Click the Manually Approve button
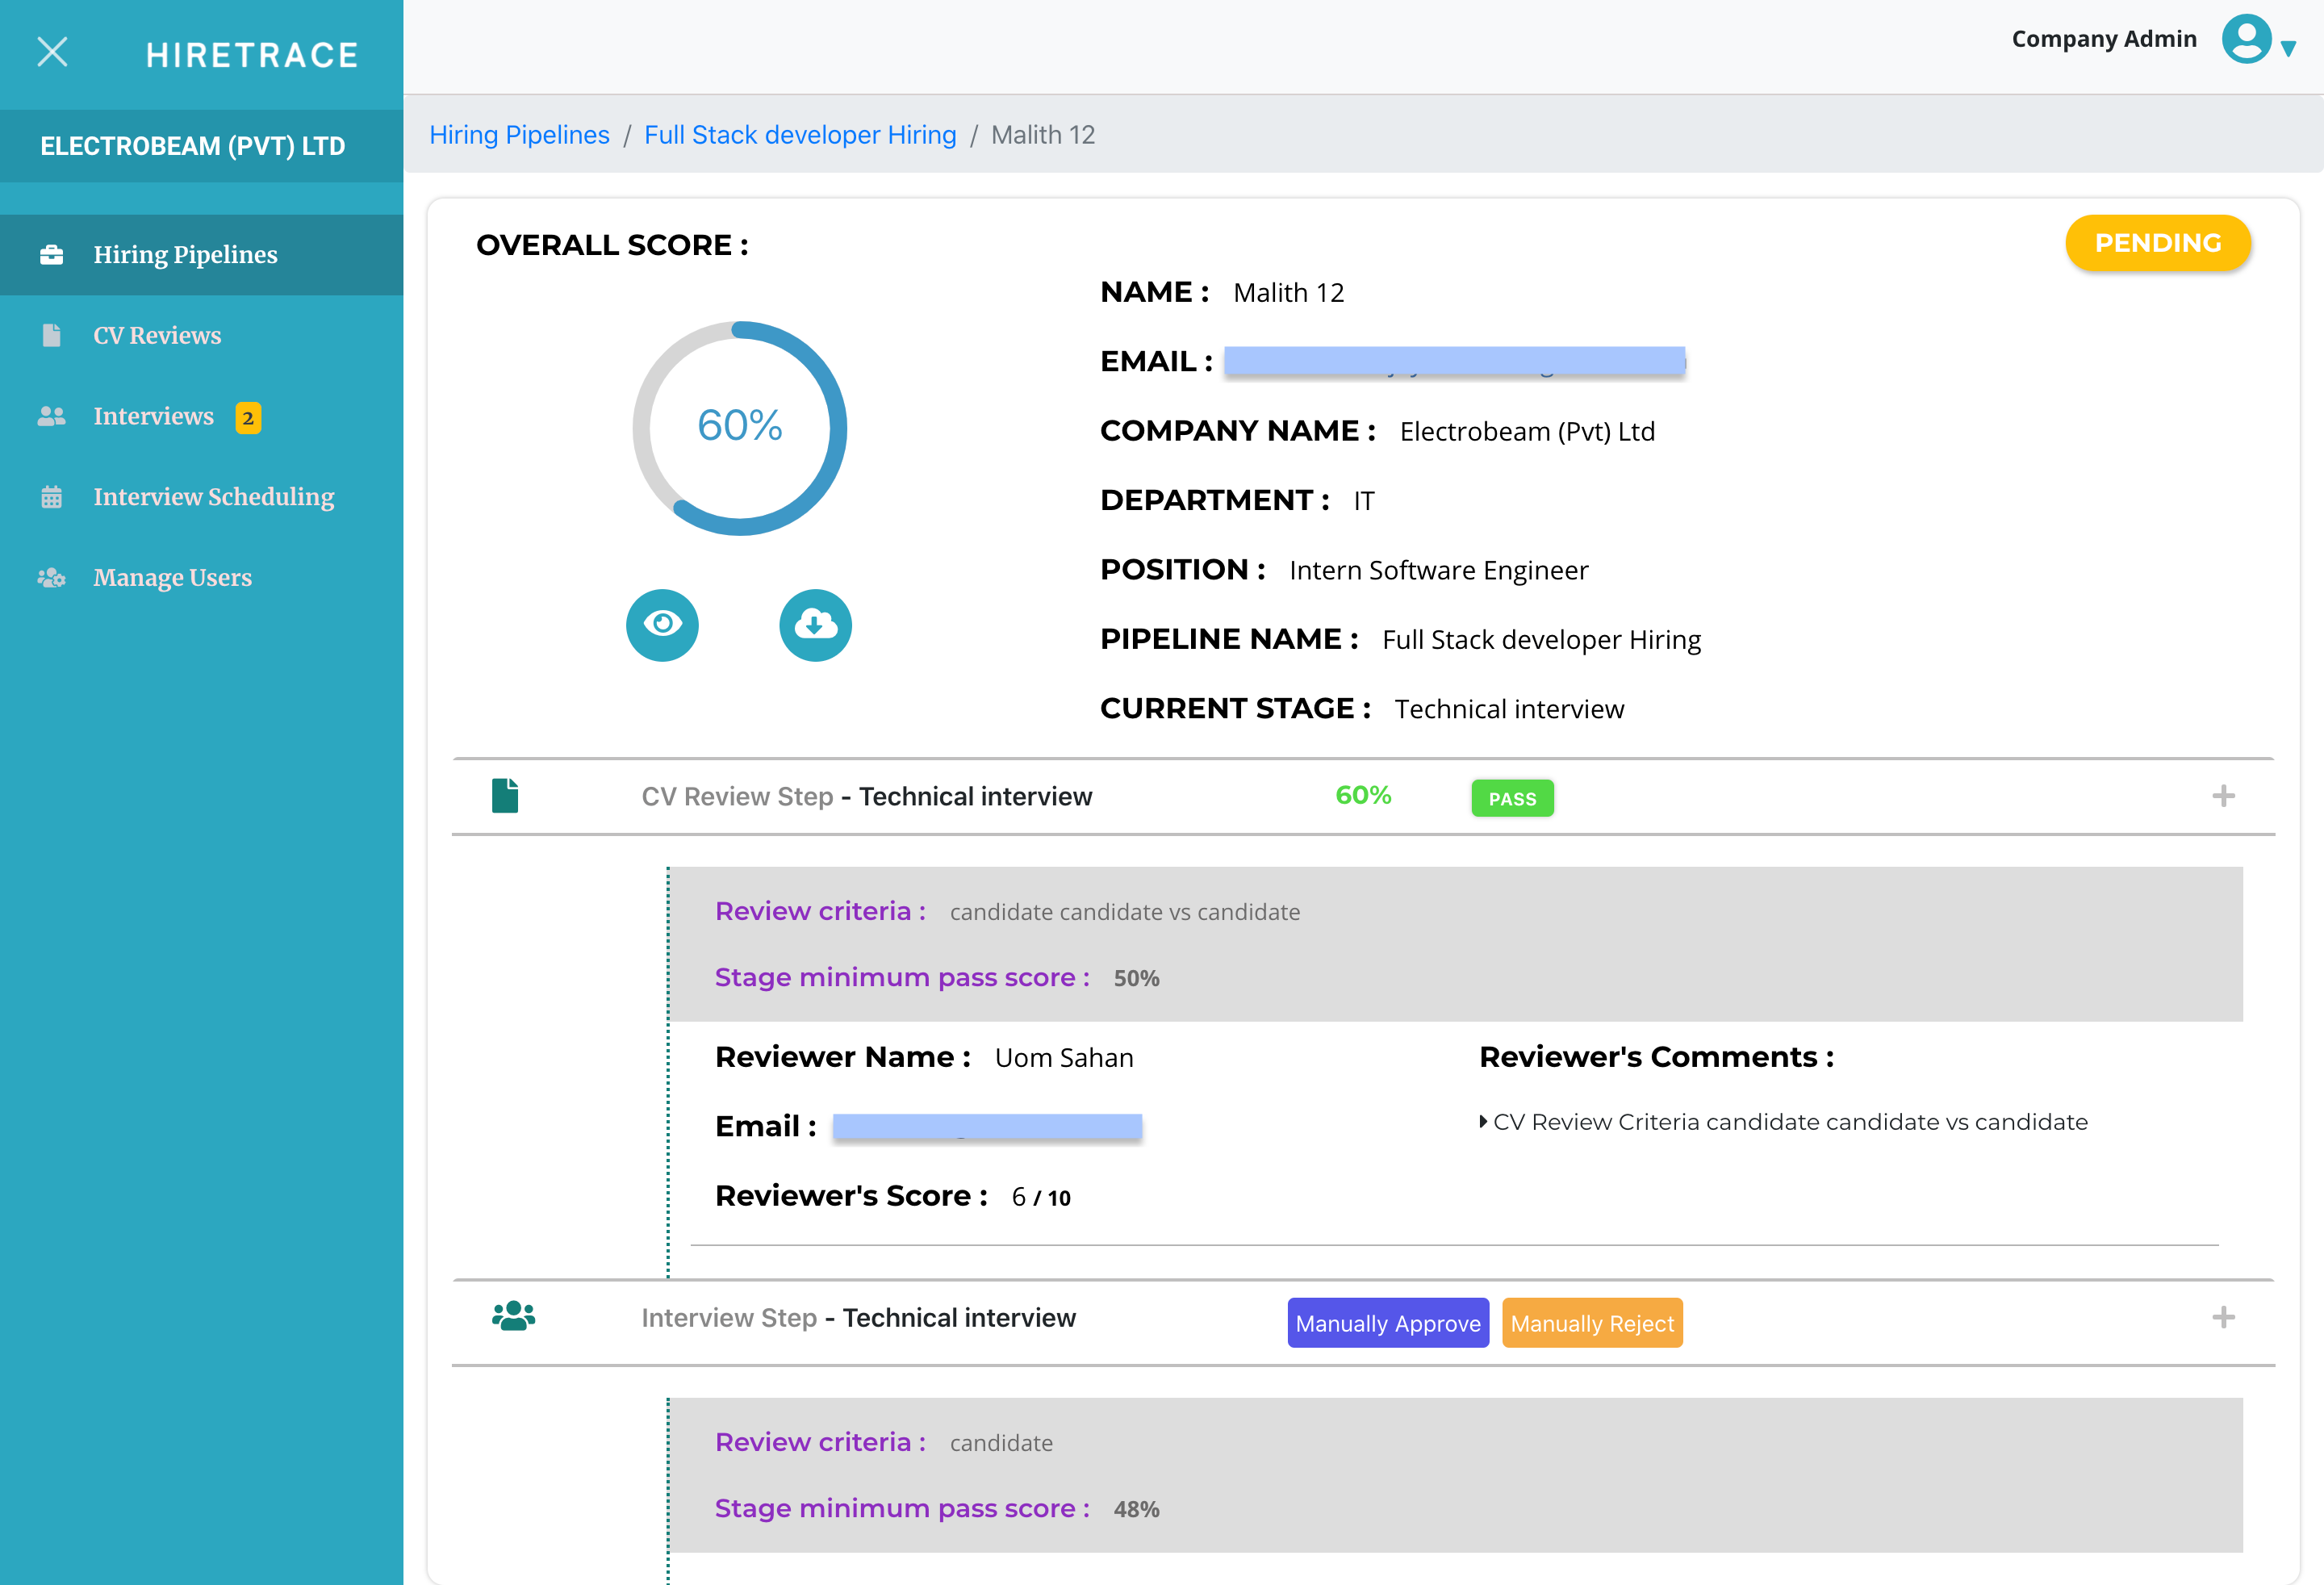Image resolution: width=2324 pixels, height=1585 pixels. pyautogui.click(x=1388, y=1322)
